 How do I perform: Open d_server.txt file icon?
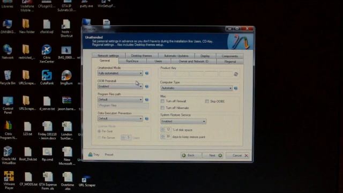(x=47, y=103)
